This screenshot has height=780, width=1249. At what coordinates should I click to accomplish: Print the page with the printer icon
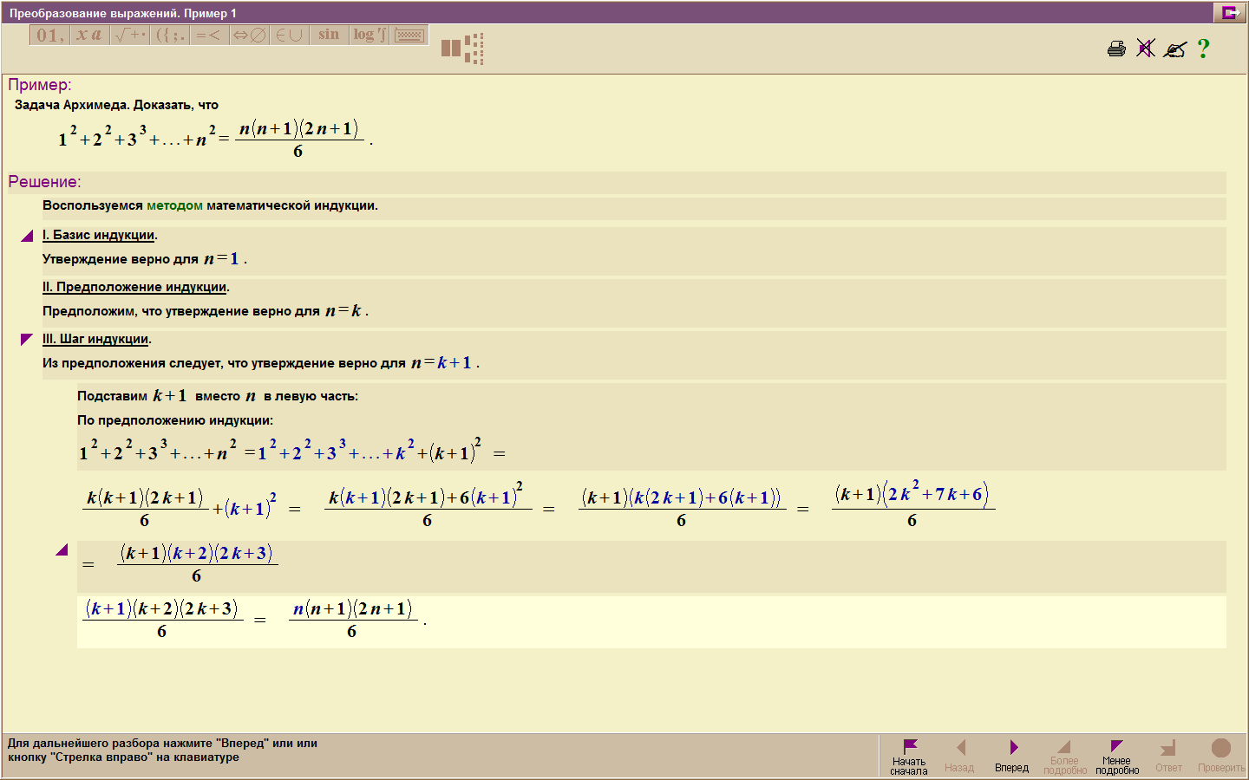point(1117,49)
